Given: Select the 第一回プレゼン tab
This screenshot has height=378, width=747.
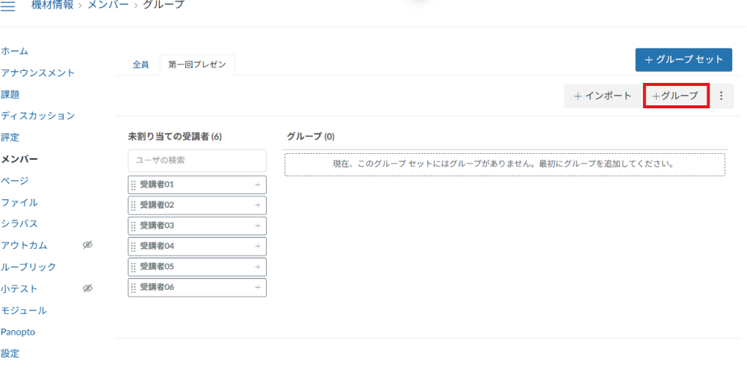Looking at the screenshot, I should pyautogui.click(x=197, y=65).
